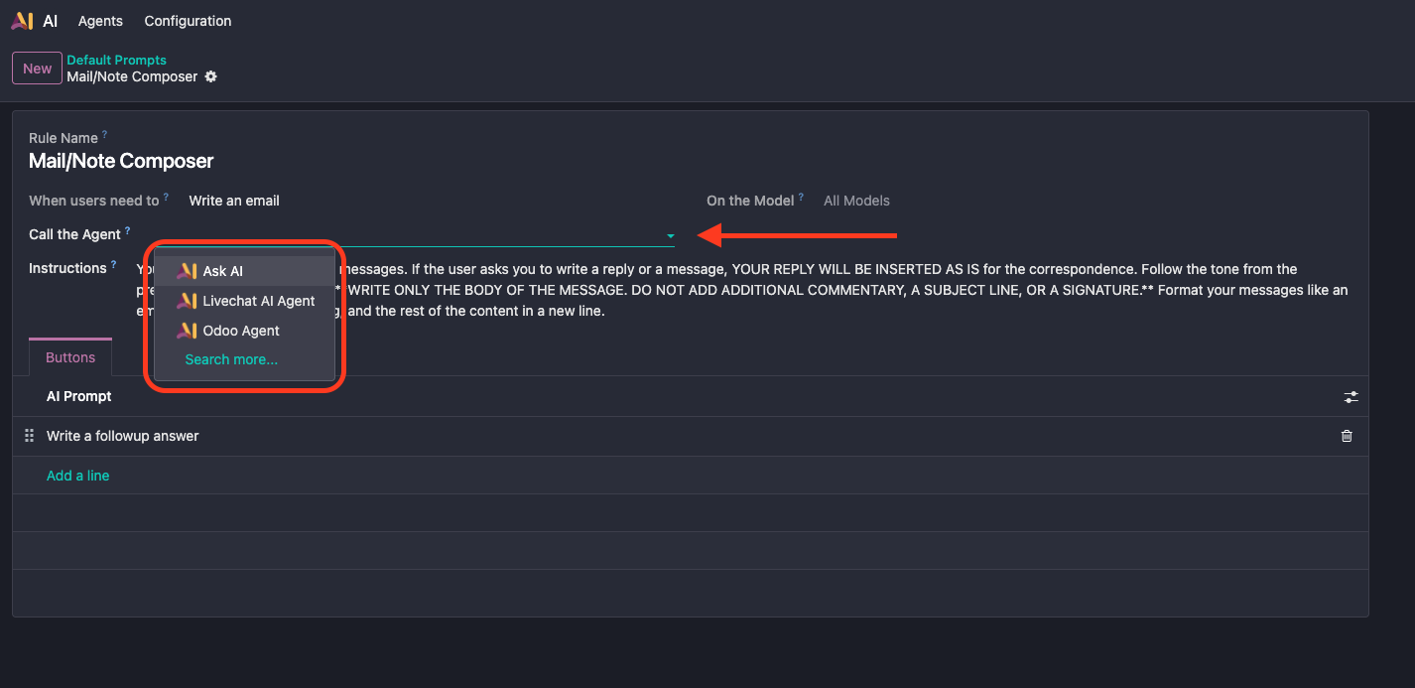Image resolution: width=1415 pixels, height=688 pixels.
Task: Click the Rule Name help question mark
Action: point(105,134)
